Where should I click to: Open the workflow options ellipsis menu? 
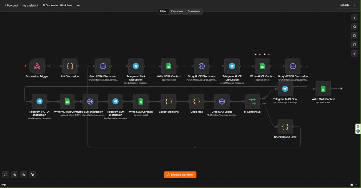(x=78, y=5)
